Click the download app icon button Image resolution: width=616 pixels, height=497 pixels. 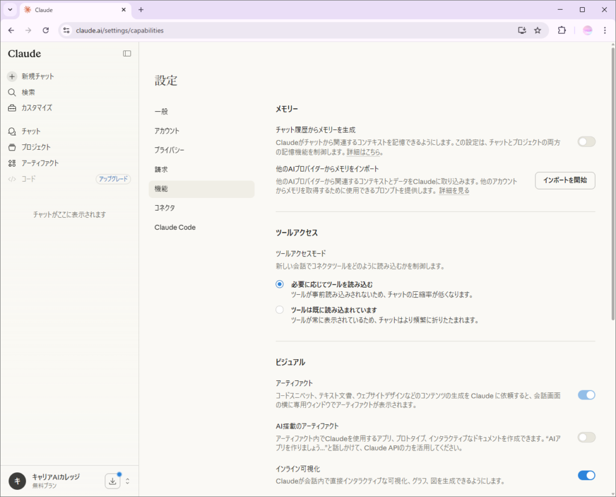(x=112, y=481)
